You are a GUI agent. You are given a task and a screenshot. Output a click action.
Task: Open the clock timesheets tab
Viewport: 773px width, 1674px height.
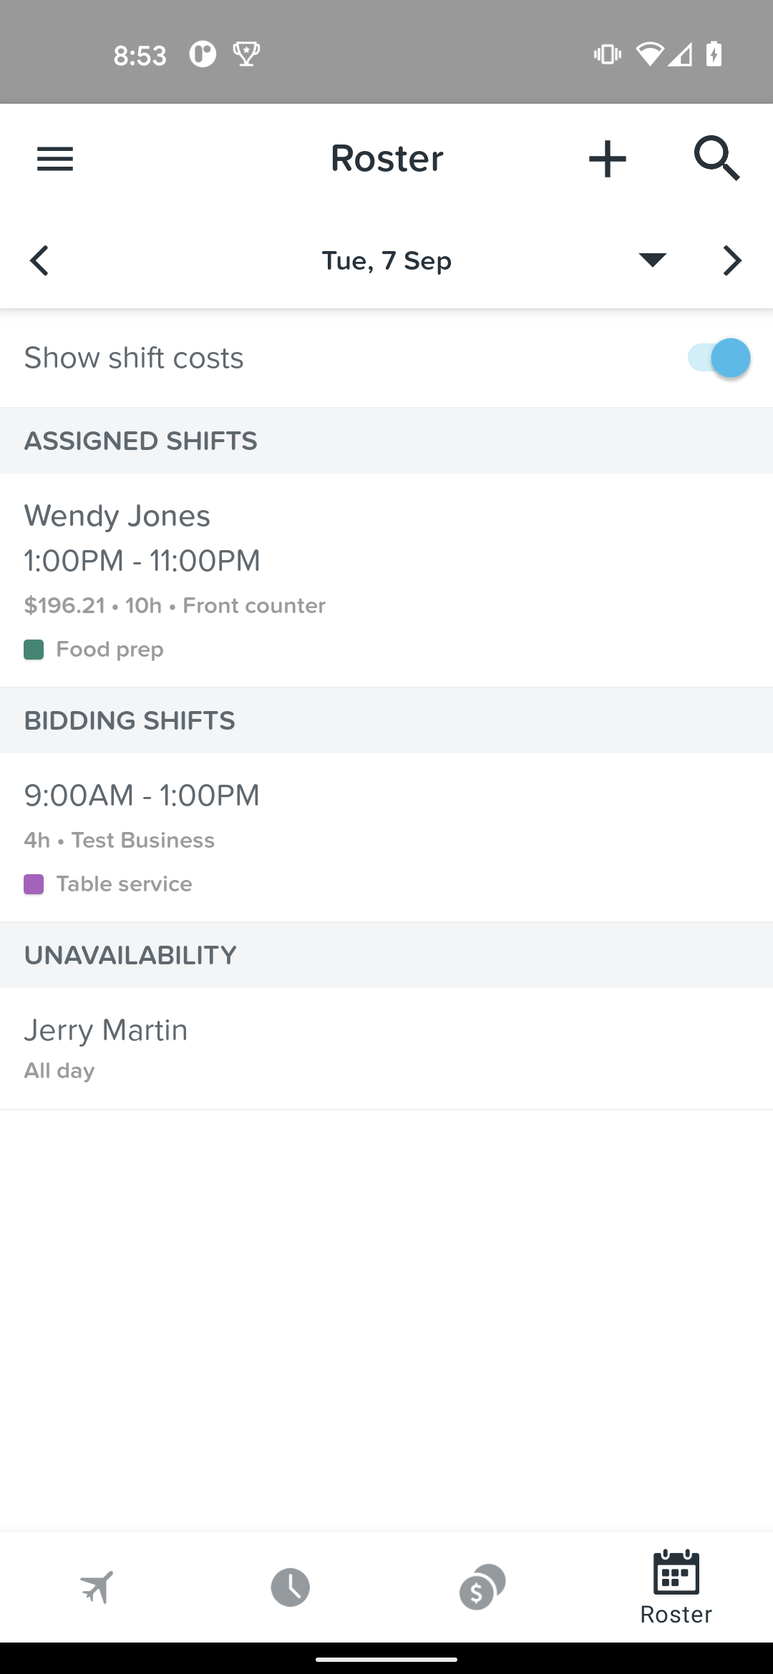(x=290, y=1587)
